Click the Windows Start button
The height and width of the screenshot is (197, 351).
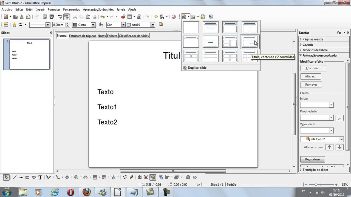(x=7, y=192)
